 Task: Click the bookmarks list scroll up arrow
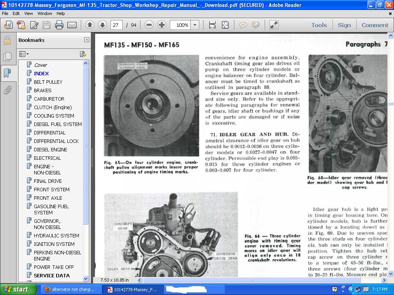pyautogui.click(x=86, y=63)
